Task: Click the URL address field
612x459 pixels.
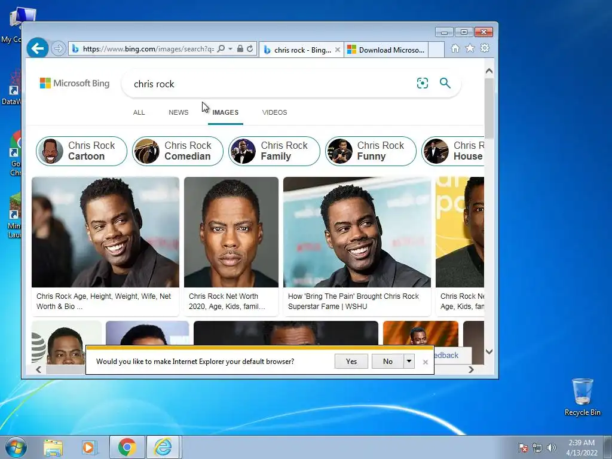Action: coord(148,49)
